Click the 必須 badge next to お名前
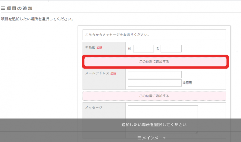 [99, 47]
